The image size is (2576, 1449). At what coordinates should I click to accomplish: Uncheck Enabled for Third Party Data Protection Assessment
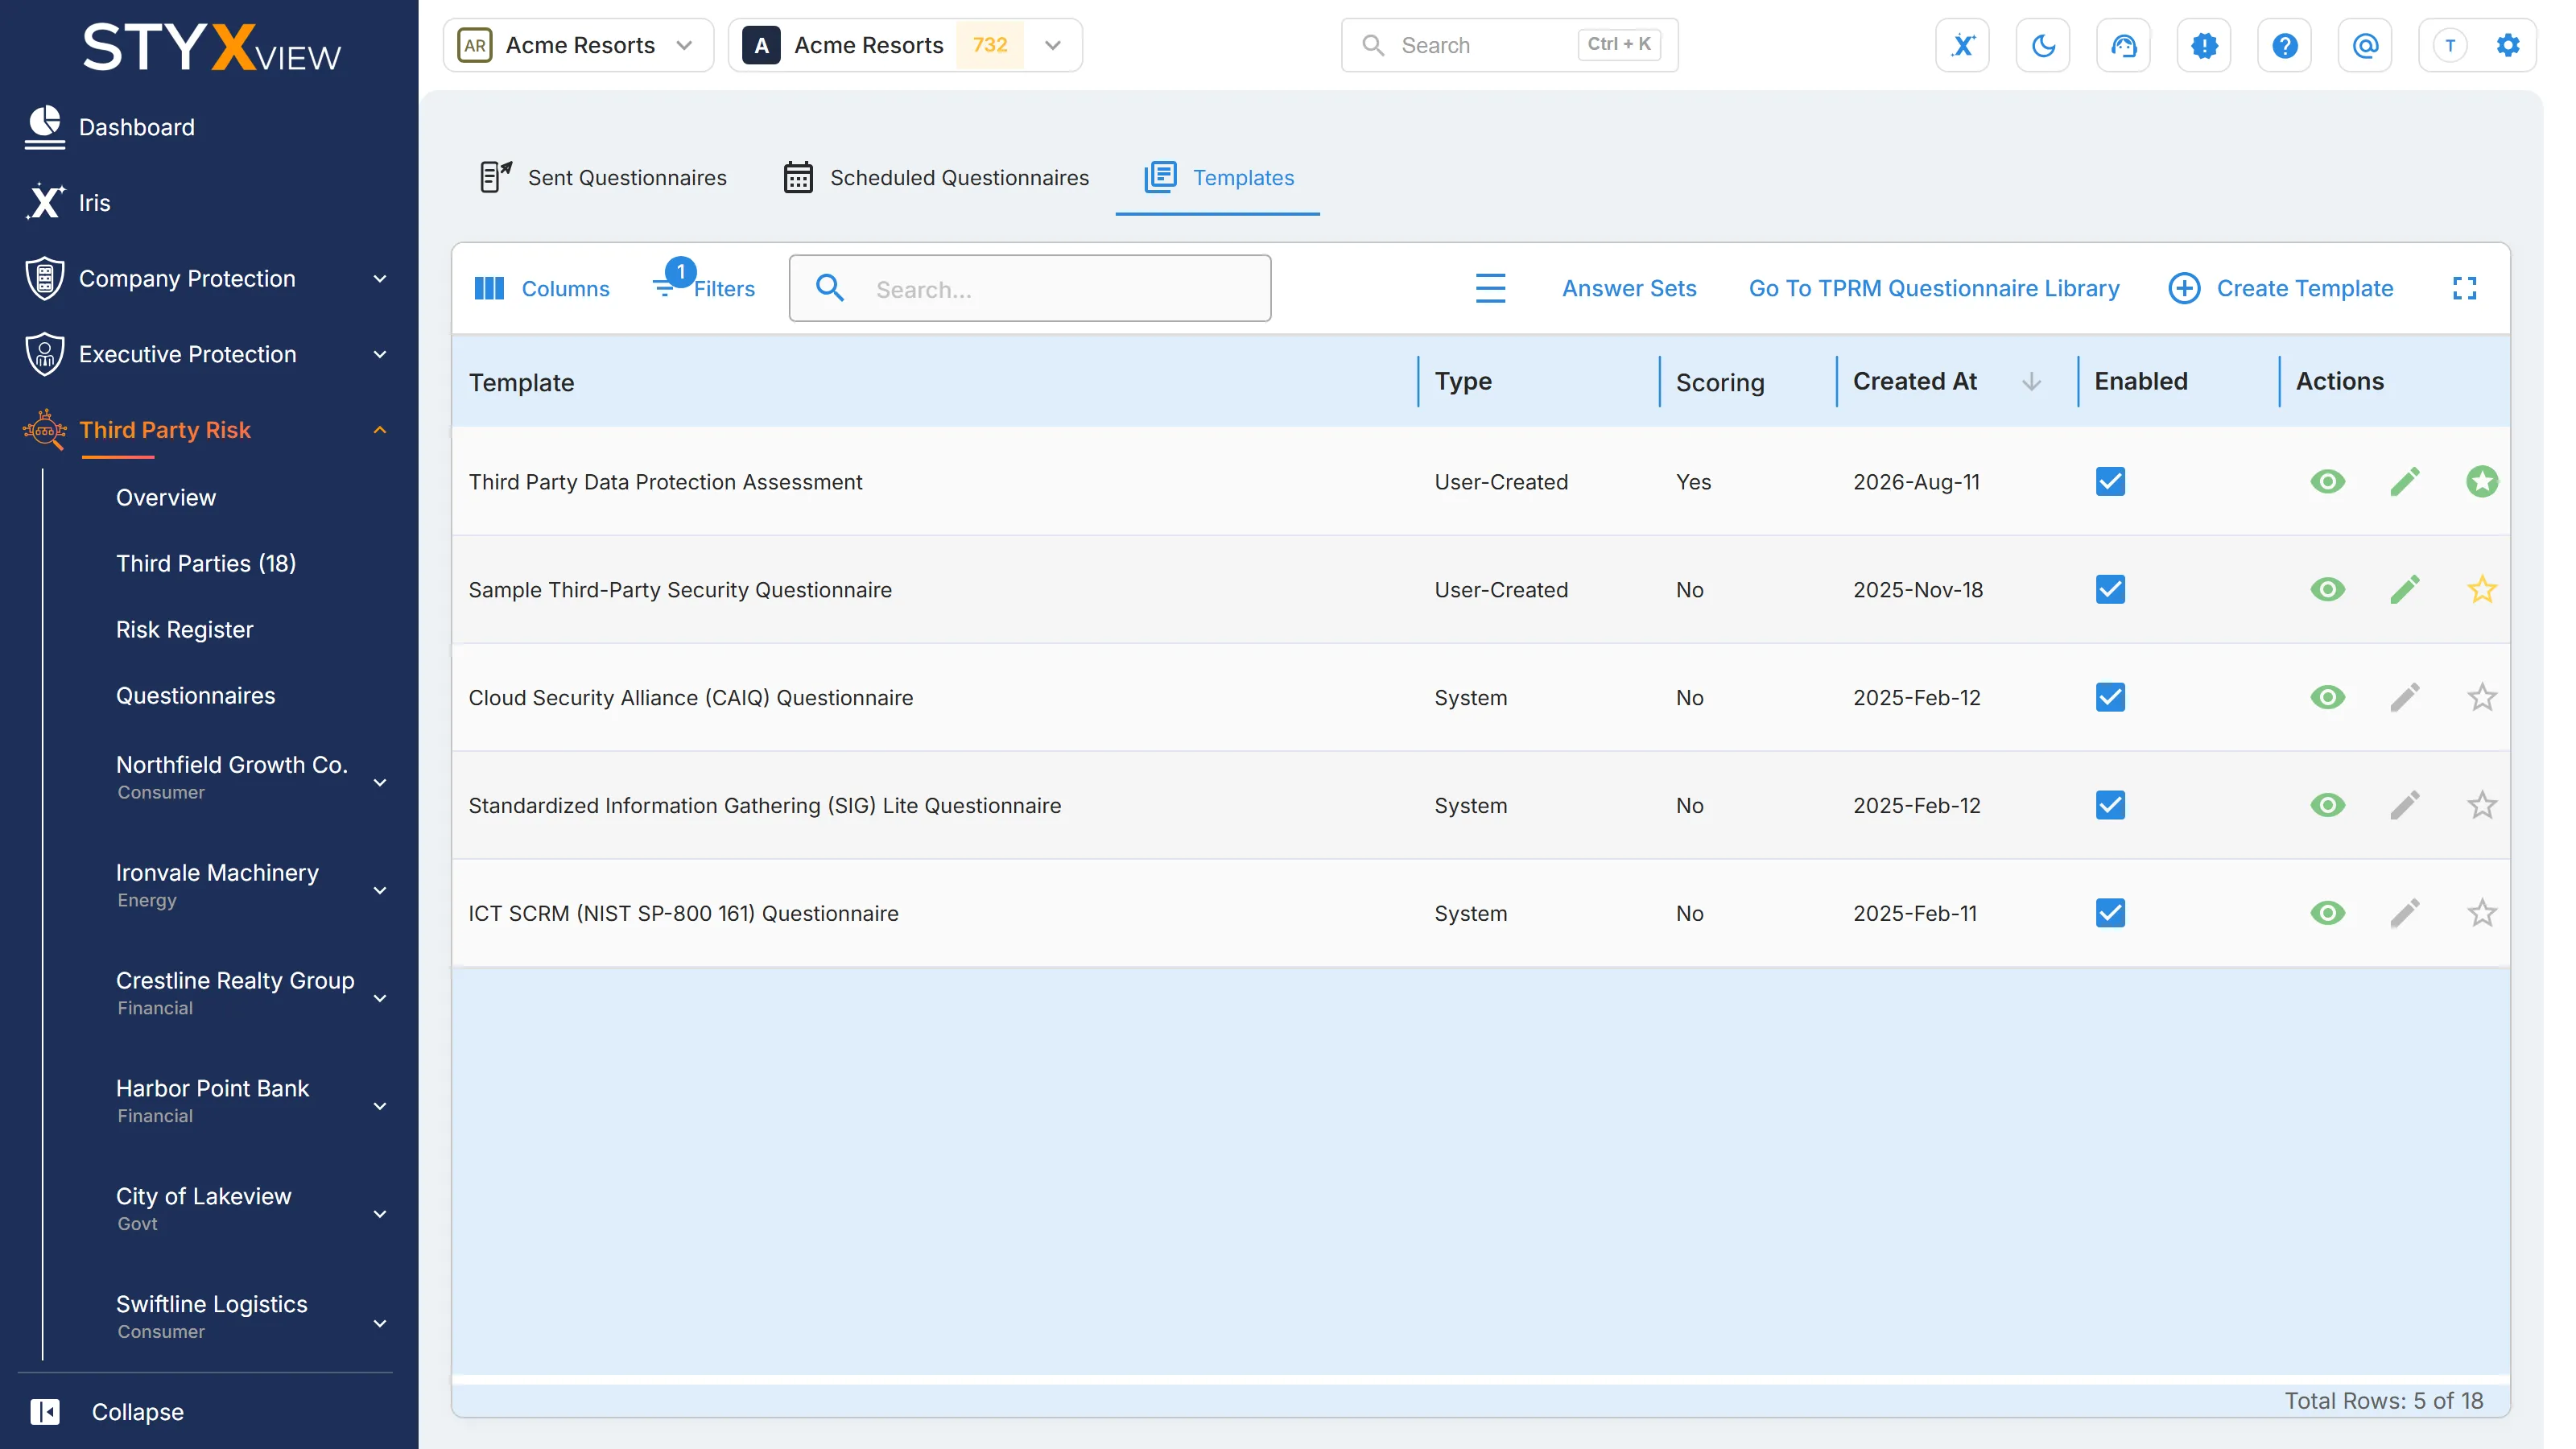(x=2110, y=482)
